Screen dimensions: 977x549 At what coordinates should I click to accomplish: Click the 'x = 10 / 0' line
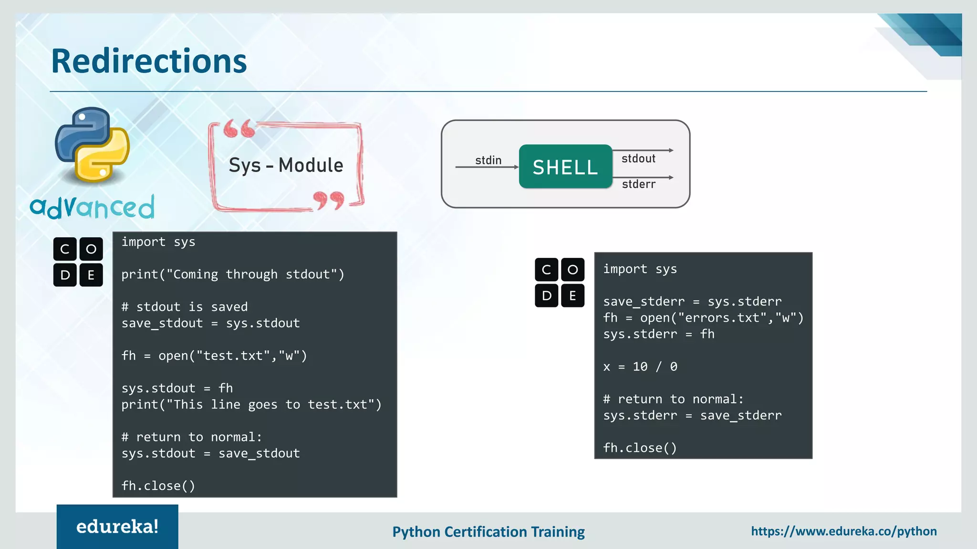(x=640, y=366)
